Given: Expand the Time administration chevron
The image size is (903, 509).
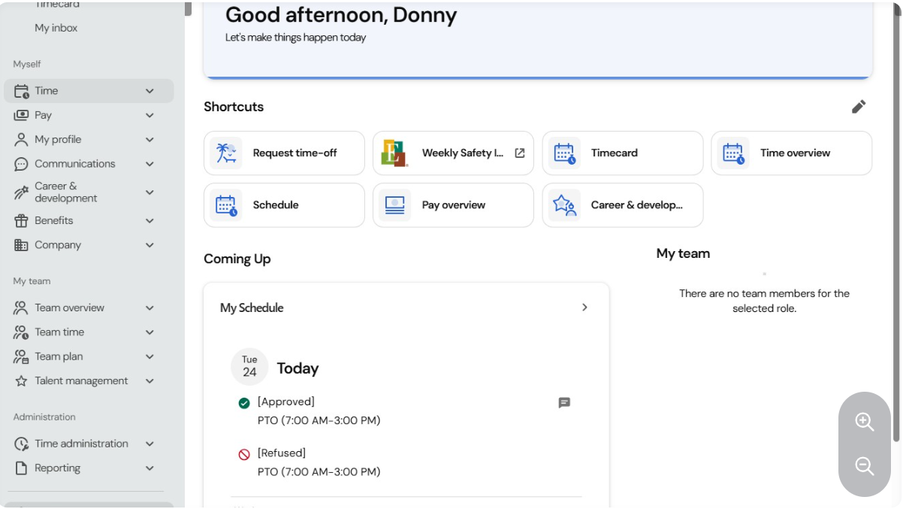Looking at the screenshot, I should (149, 444).
